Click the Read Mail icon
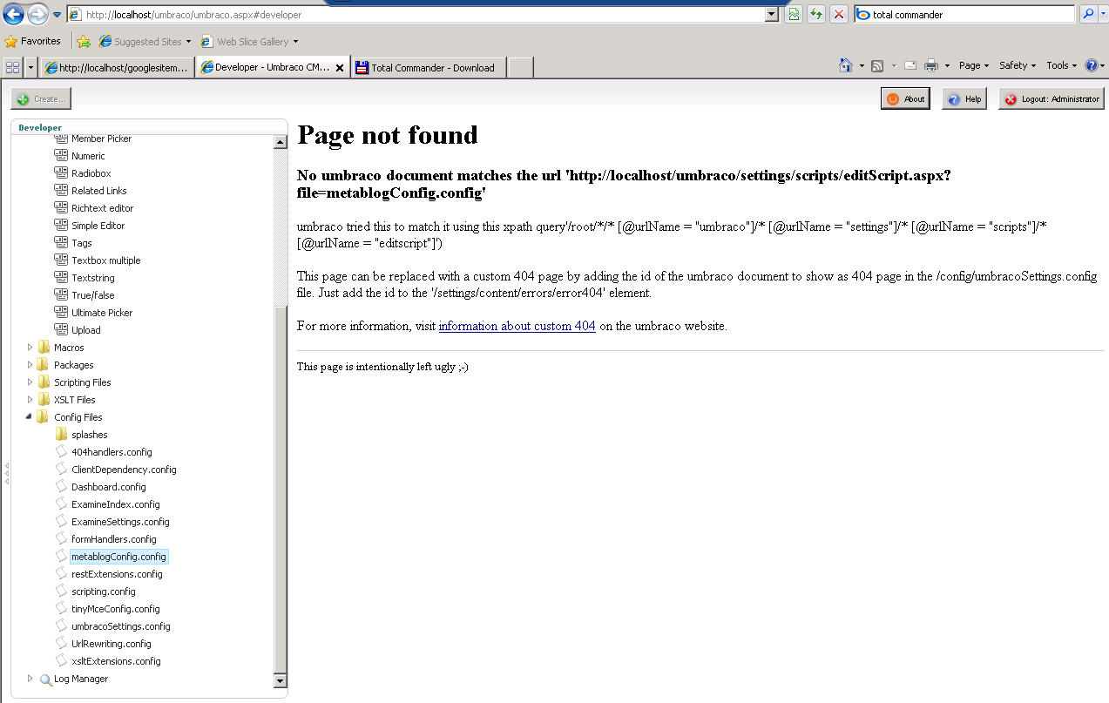This screenshot has width=1109, height=703. point(910,65)
